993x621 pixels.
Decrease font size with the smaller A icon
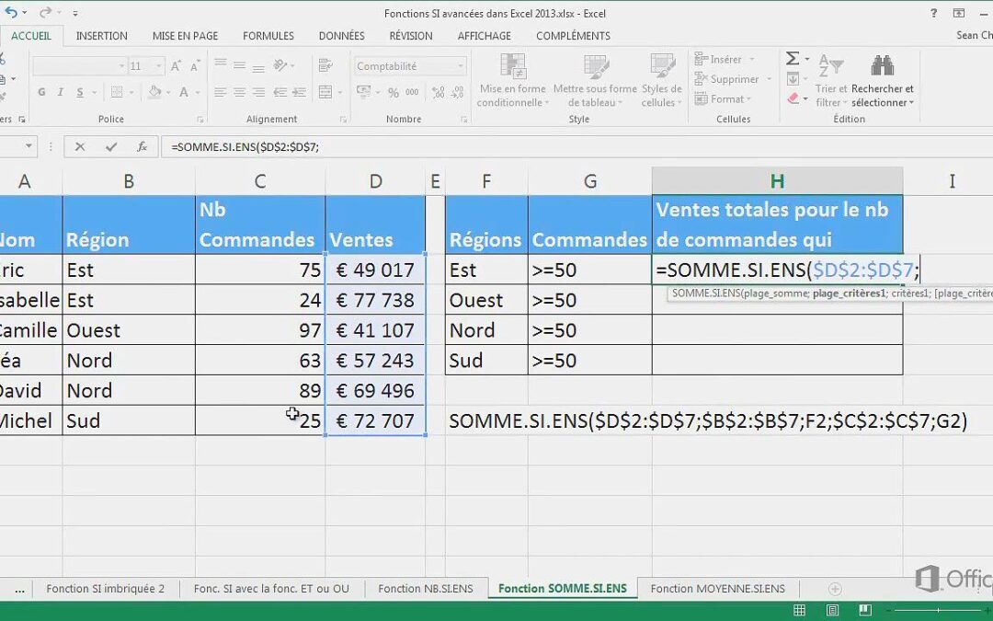[195, 66]
